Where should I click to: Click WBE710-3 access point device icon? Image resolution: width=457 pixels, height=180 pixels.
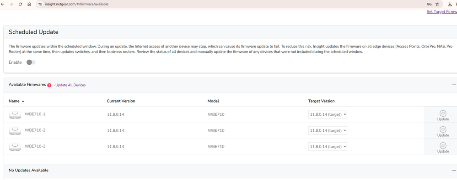click(15, 146)
